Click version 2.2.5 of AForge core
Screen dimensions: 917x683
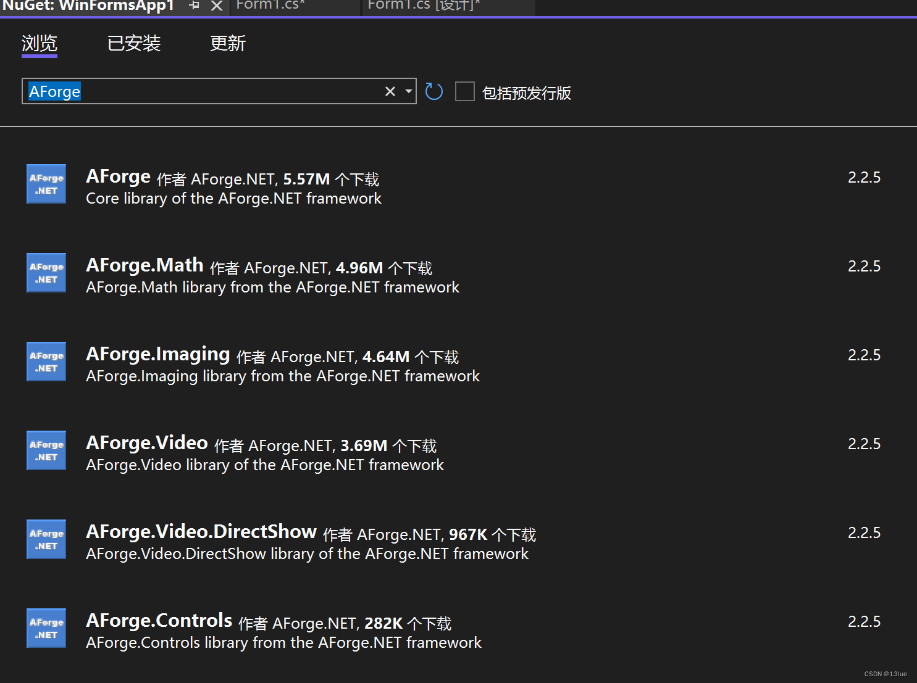coord(864,178)
